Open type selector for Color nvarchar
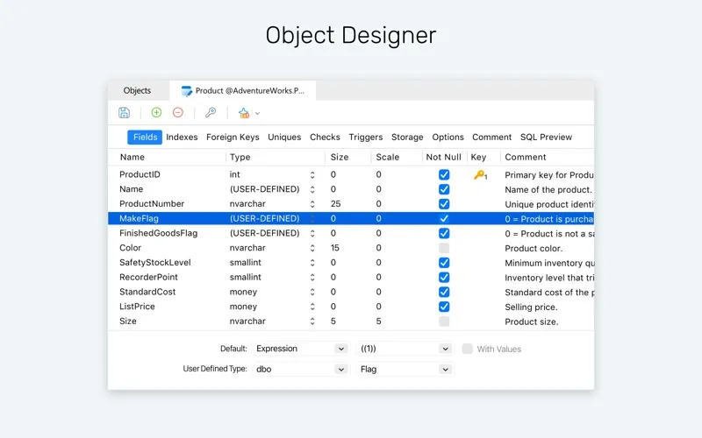This screenshot has width=702, height=438. coord(312,248)
